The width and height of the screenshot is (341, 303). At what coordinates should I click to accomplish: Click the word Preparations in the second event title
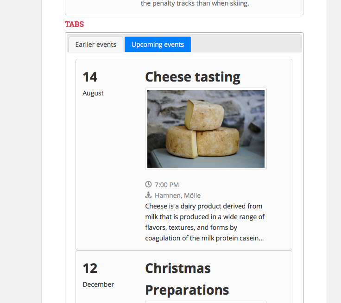click(x=187, y=290)
